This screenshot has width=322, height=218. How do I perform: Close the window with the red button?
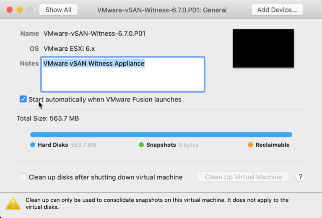[9, 10]
